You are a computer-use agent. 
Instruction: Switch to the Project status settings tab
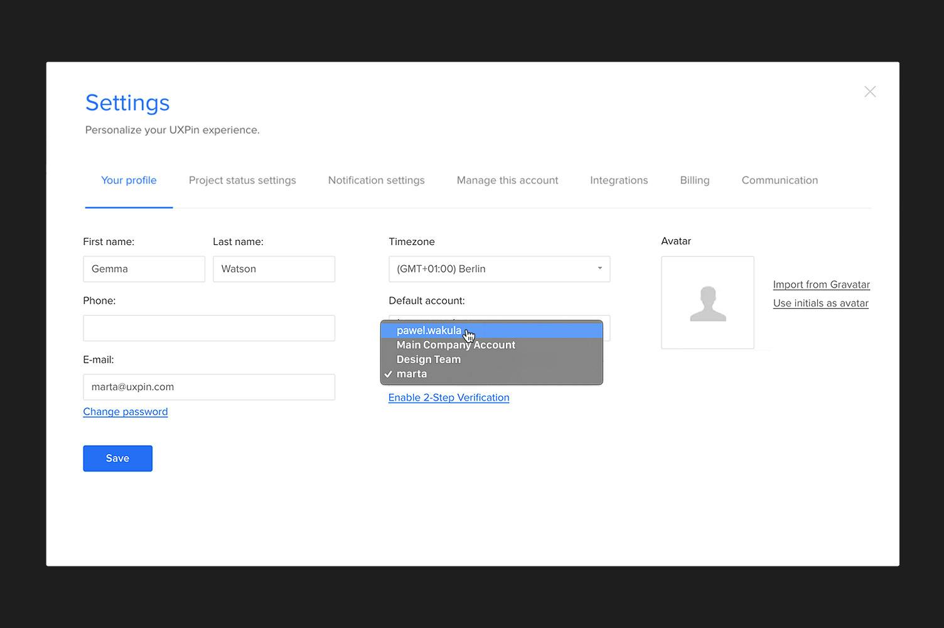[x=242, y=180]
